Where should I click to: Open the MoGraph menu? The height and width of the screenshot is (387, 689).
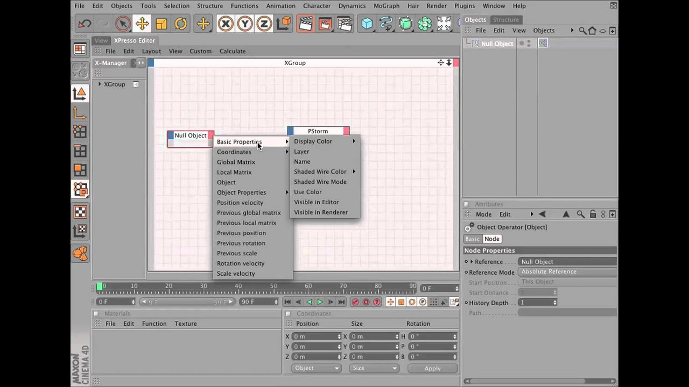[x=386, y=5]
